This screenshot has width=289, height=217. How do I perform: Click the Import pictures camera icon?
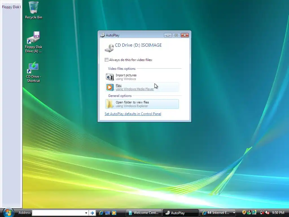pyautogui.click(x=110, y=77)
